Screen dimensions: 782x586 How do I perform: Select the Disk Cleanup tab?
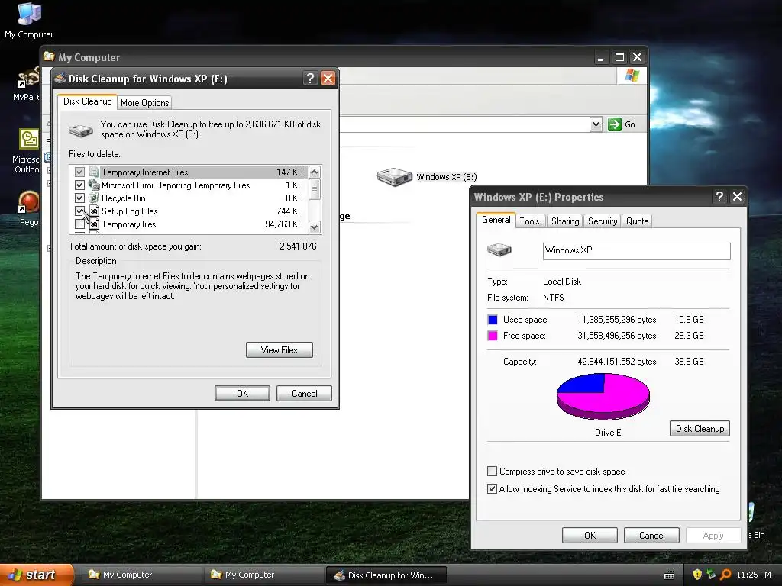[87, 101]
